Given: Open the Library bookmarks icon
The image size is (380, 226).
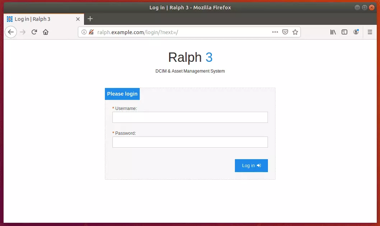Looking at the screenshot, I should [x=333, y=32].
